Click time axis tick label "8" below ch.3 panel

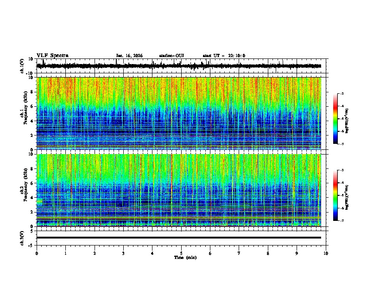268,253
